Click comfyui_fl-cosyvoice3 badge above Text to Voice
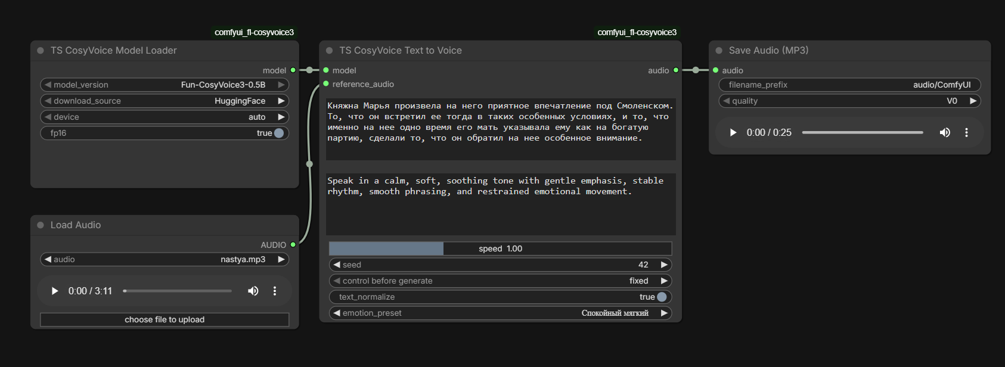This screenshot has width=1005, height=367. click(637, 32)
